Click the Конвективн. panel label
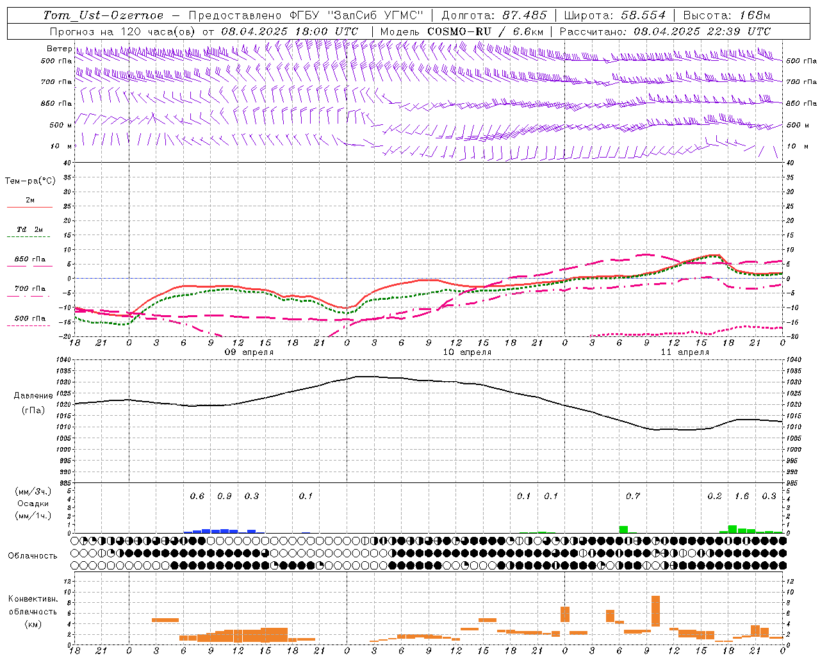Viewport: 820px width, 656px height. [x=33, y=599]
